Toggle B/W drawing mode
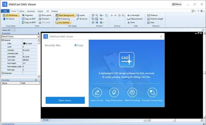The image size is (206, 125). 63,19
